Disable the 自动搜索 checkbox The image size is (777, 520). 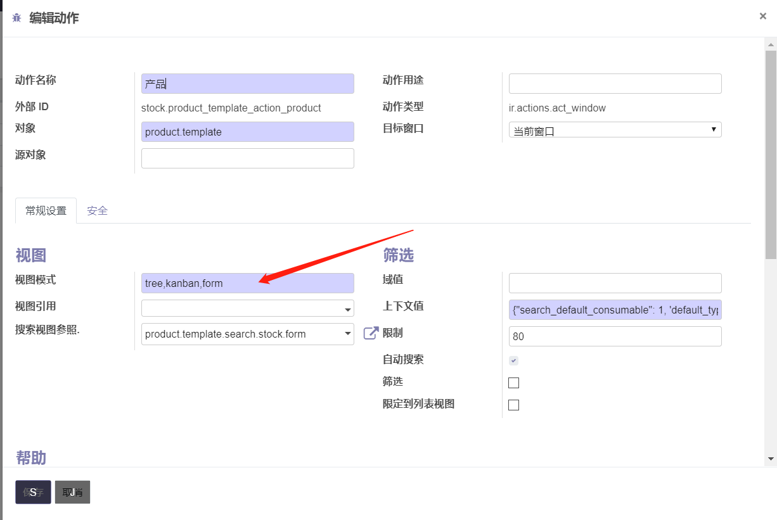click(513, 360)
